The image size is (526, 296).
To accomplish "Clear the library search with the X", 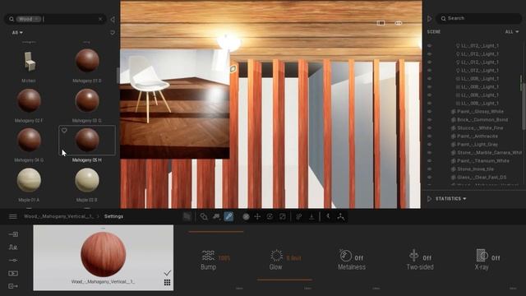I will point(100,19).
